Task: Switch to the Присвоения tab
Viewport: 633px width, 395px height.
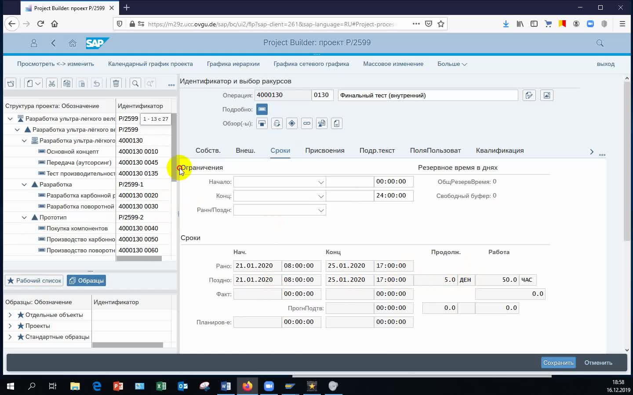Action: pyautogui.click(x=325, y=151)
